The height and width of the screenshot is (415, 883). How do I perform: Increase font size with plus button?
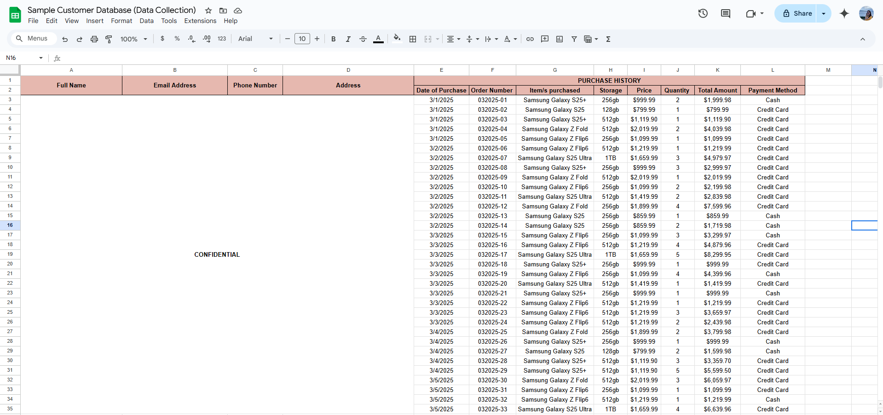tap(317, 39)
